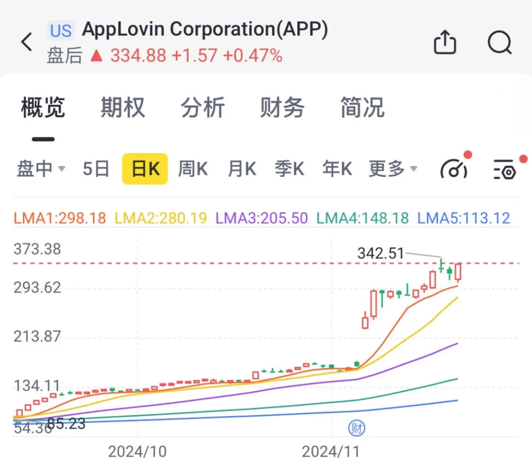Switch to the 简况 tab

point(362,107)
